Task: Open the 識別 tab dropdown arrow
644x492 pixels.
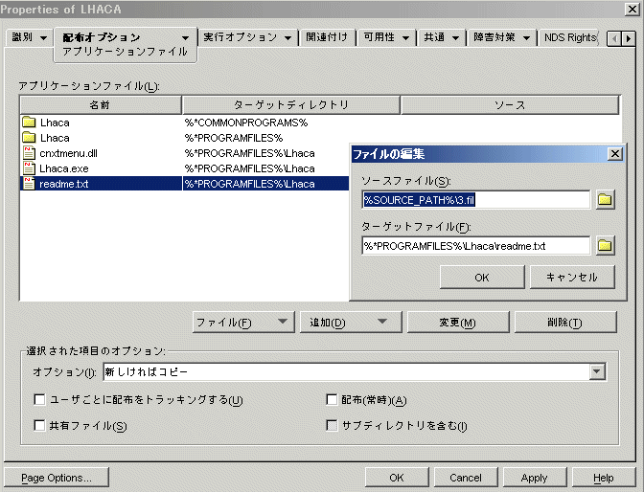Action: tap(43, 38)
